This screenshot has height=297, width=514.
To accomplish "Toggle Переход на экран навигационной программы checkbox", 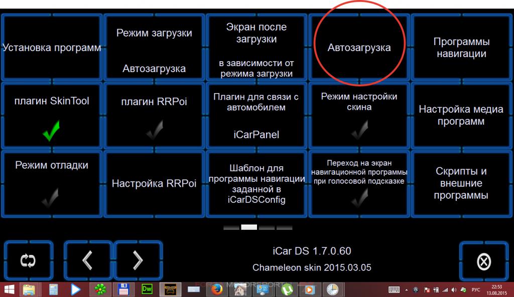I will 359,197.
